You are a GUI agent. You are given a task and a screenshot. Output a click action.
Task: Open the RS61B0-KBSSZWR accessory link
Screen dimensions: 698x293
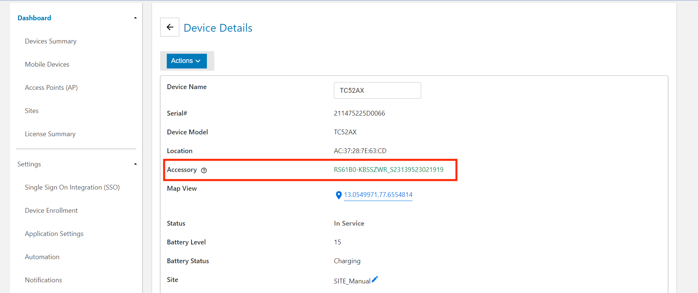click(x=388, y=170)
